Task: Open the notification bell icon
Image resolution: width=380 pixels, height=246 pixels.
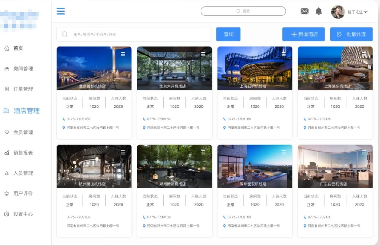Action: pos(319,11)
